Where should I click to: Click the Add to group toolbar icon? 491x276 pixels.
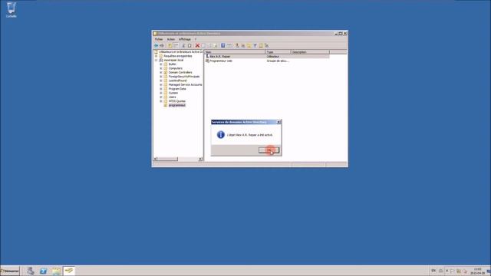(266, 46)
